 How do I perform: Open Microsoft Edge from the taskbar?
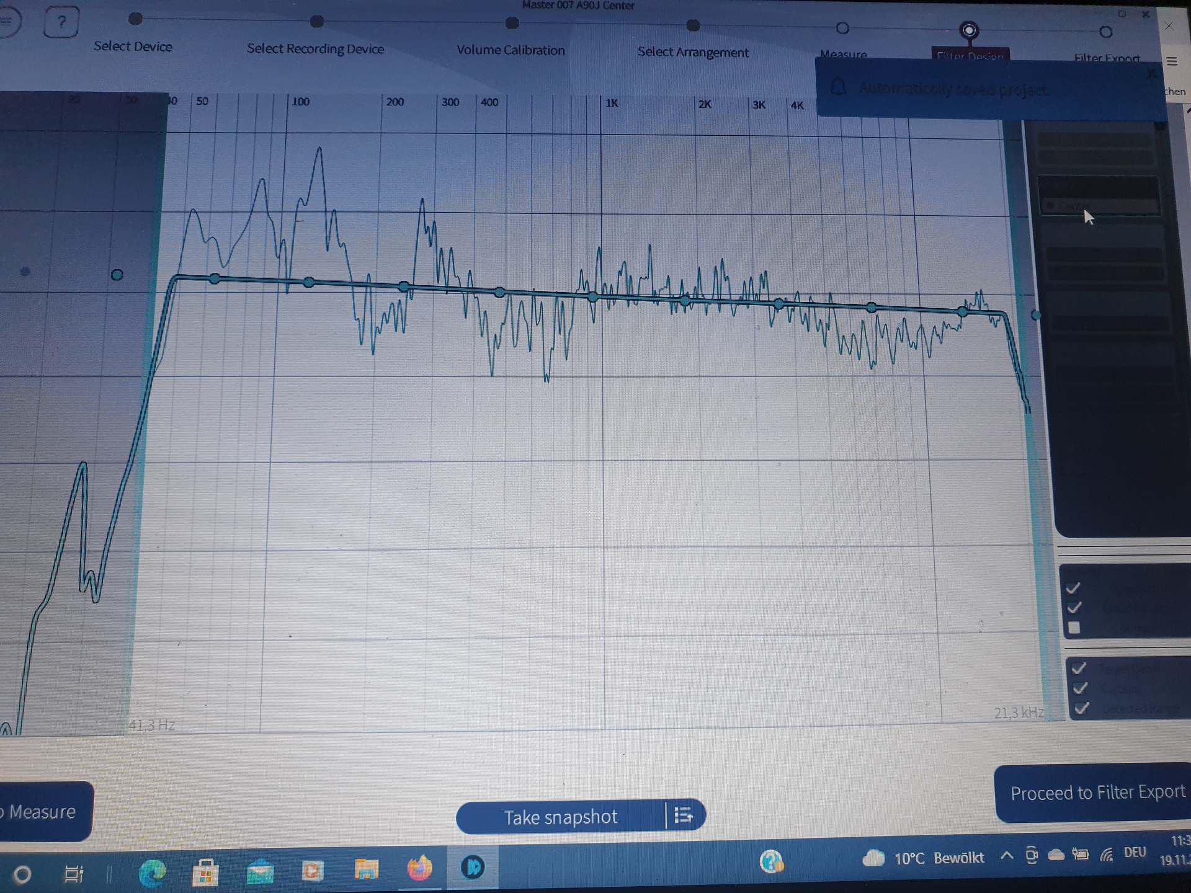point(152,873)
